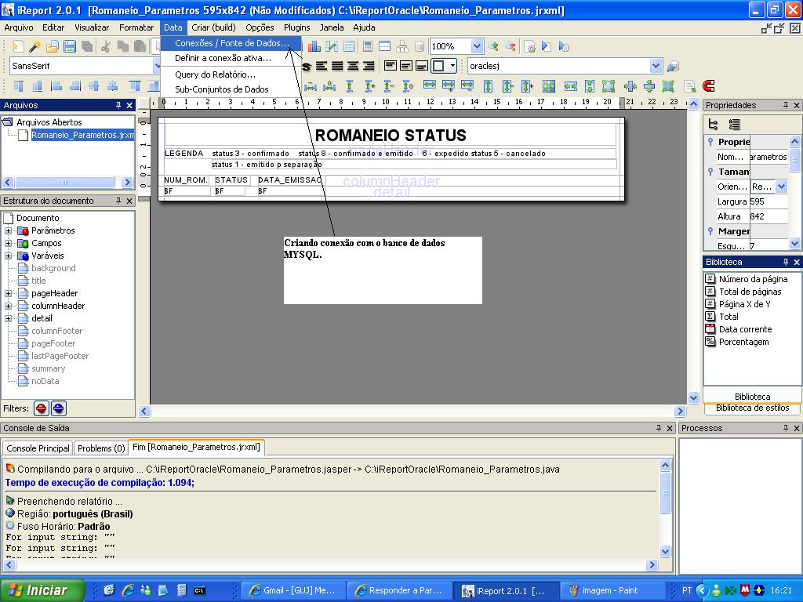Viewport: 803px width, 602px height.
Task: Select Romaneio_Parametros.jrxml in Arquivos Abertos
Action: click(82, 135)
